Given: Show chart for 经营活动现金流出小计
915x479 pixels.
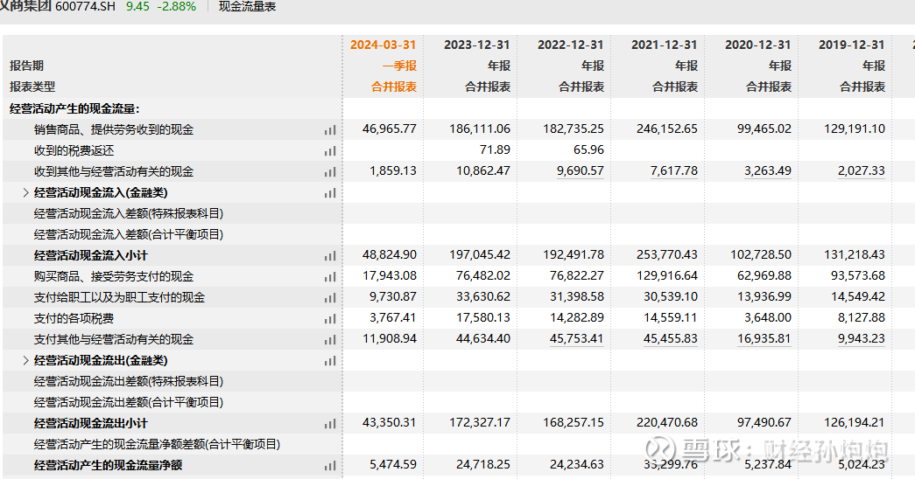Looking at the screenshot, I should coord(329,423).
